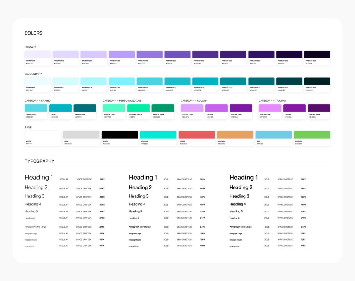Click the COLORS section title
Screen dimensions: 355x281
(x=34, y=33)
